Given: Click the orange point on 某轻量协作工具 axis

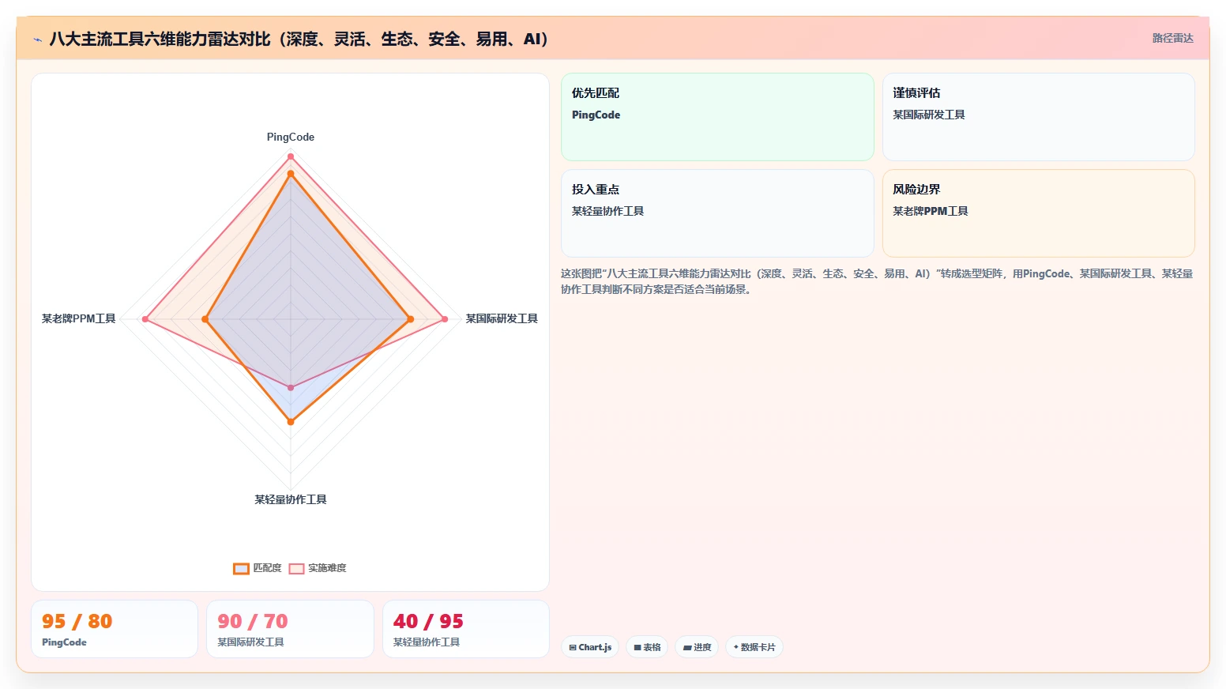Looking at the screenshot, I should (x=291, y=422).
